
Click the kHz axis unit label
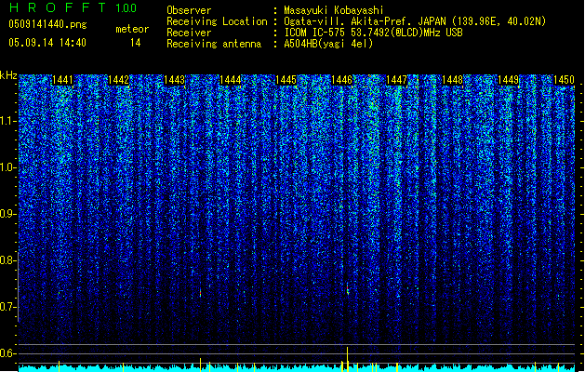point(8,75)
